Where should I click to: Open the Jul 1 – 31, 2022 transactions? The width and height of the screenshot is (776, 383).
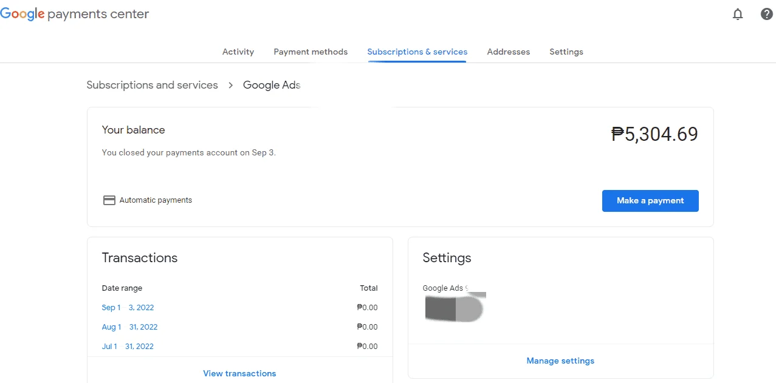point(128,347)
